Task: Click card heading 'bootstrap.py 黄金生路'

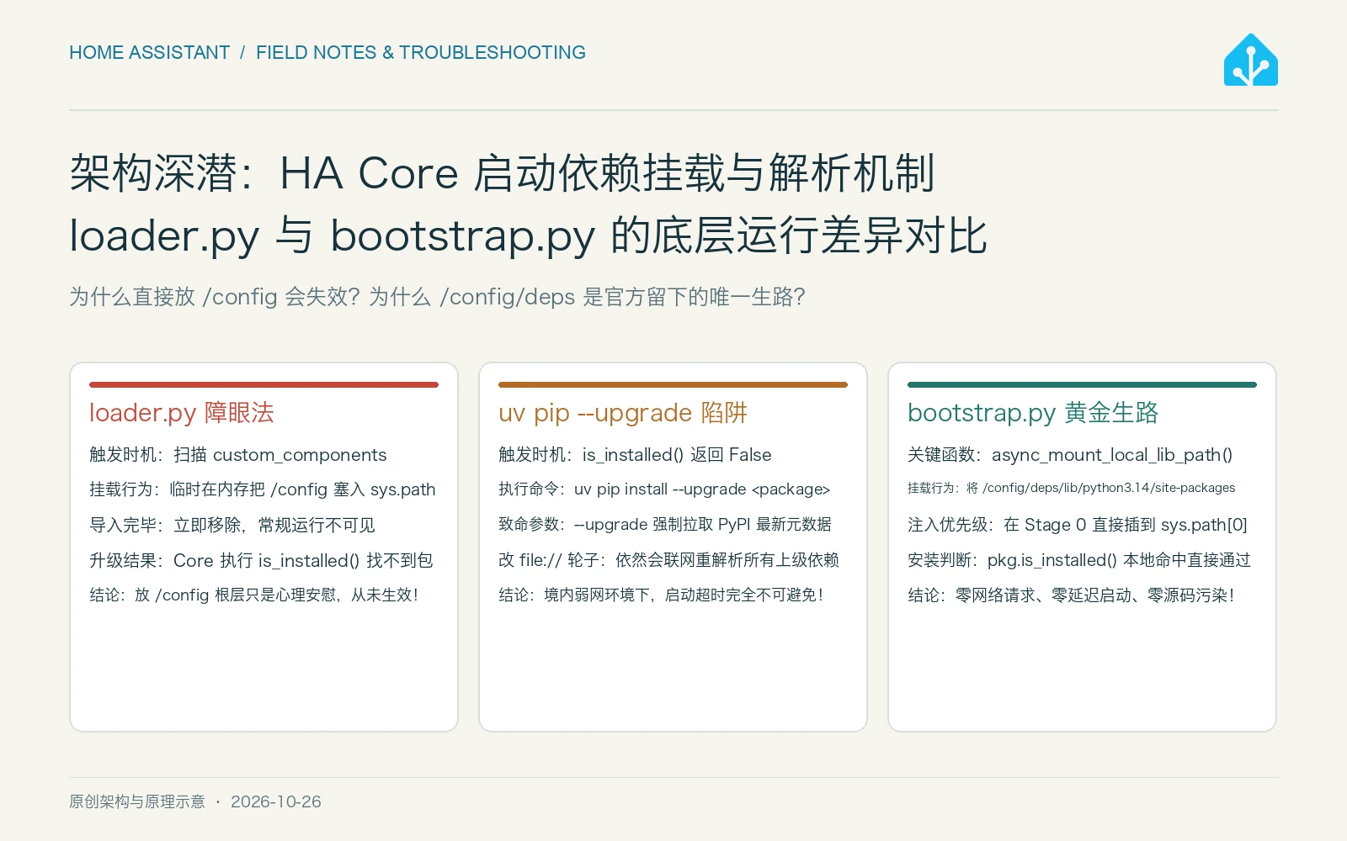Action: (x=1033, y=413)
